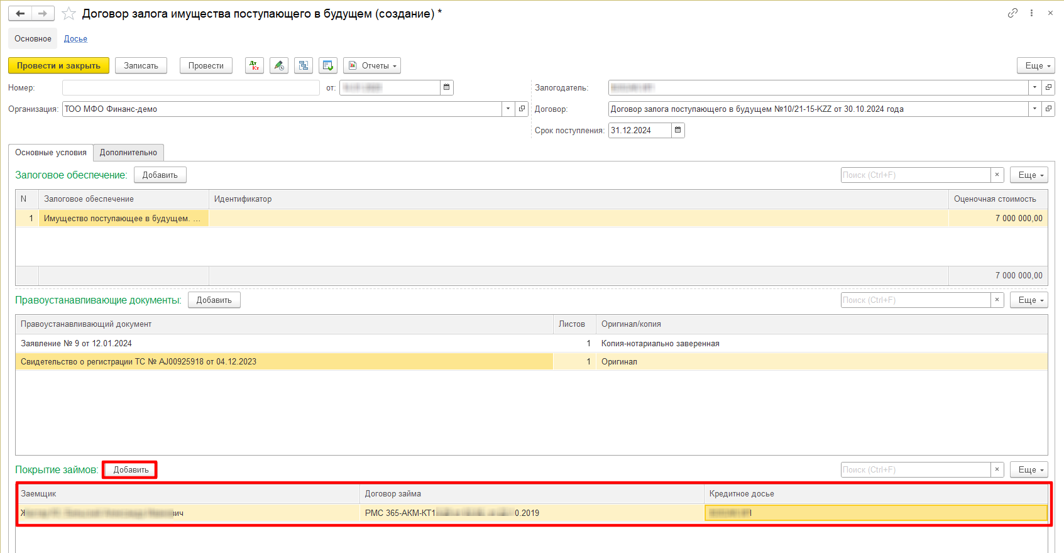
Task: Open Еще menu of Правоустанавливающие документы table
Action: click(1029, 300)
